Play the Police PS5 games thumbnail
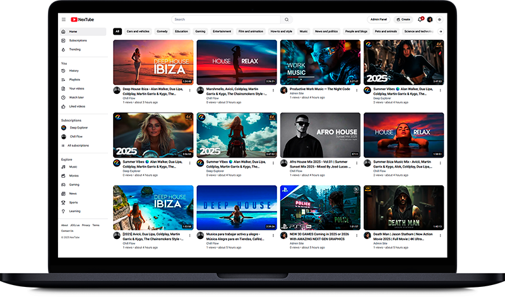 point(320,207)
